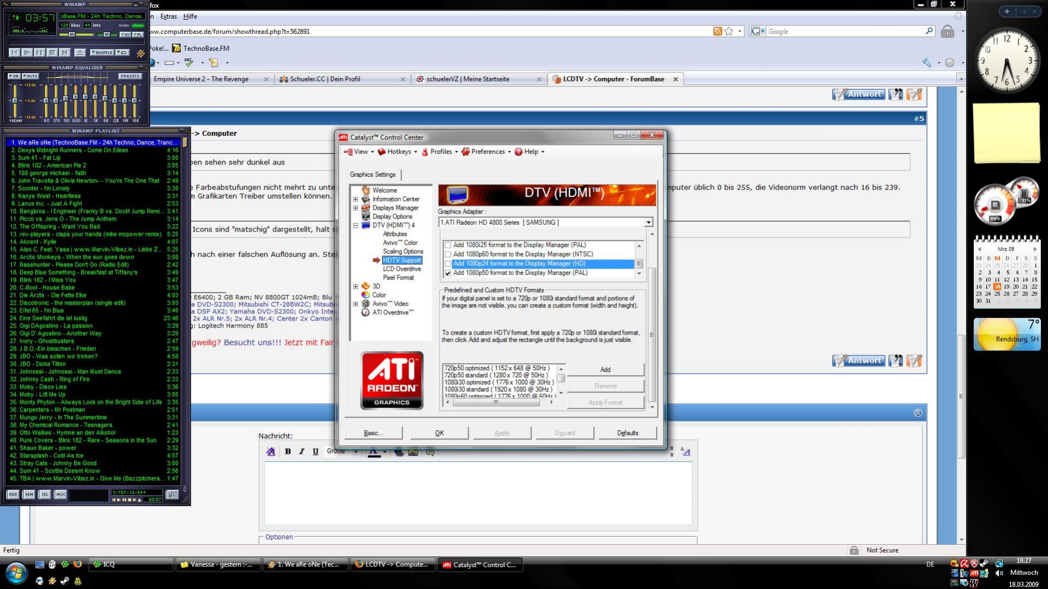Click Defaults button in Catalyst dialog
This screenshot has height=589, width=1048.
coord(627,433)
